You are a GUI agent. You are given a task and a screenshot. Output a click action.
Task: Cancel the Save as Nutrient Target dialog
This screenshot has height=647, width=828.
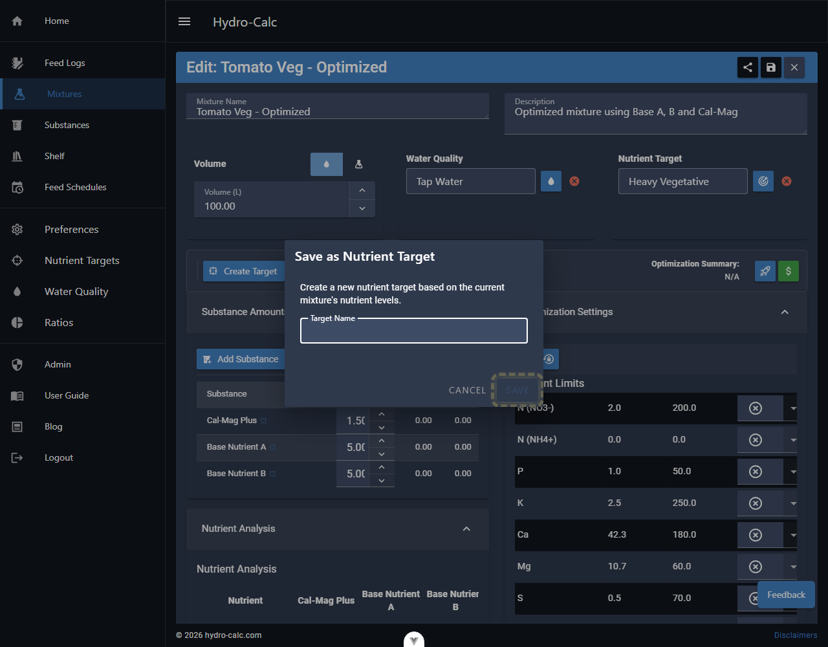pos(467,390)
